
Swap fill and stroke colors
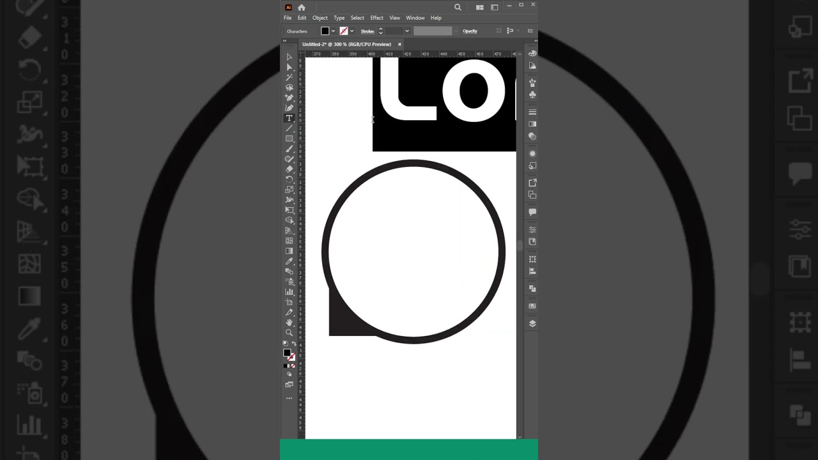(294, 344)
